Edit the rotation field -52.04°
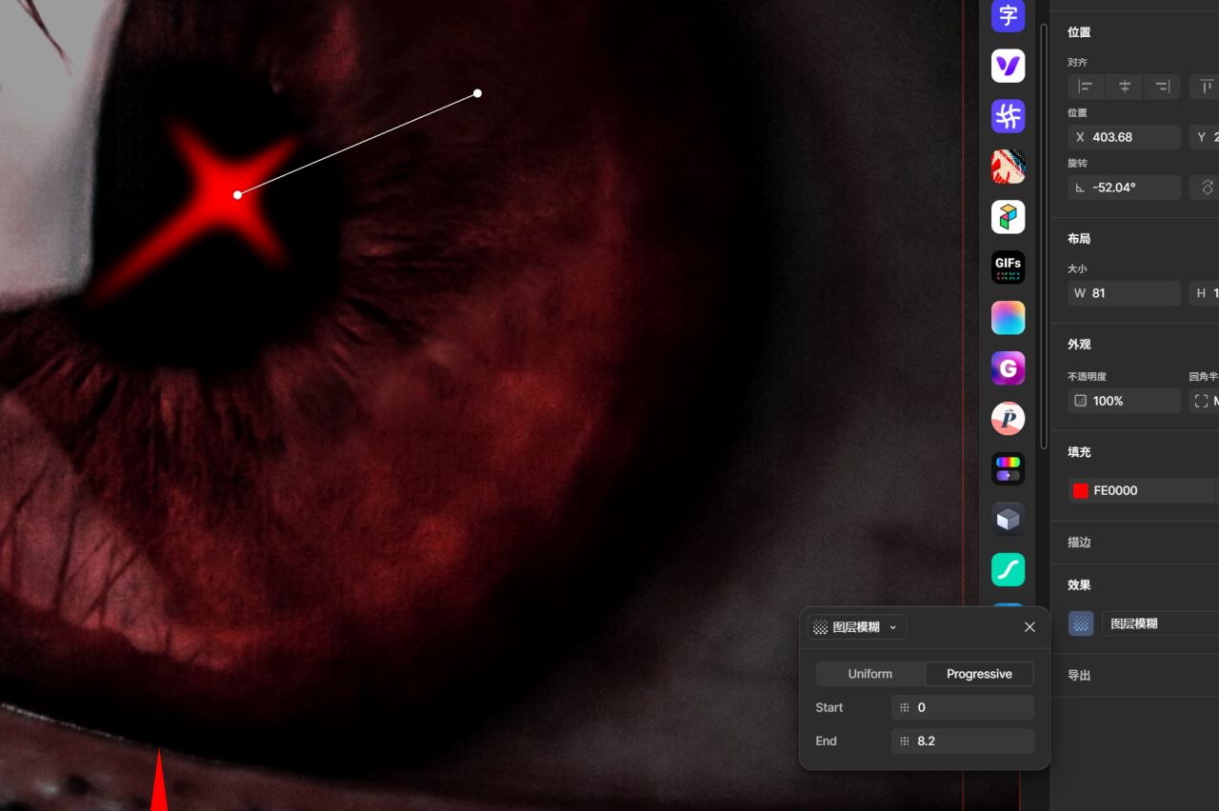 (1124, 188)
